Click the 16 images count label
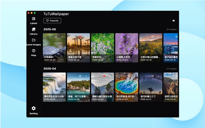 pyautogui.click(x=171, y=29)
